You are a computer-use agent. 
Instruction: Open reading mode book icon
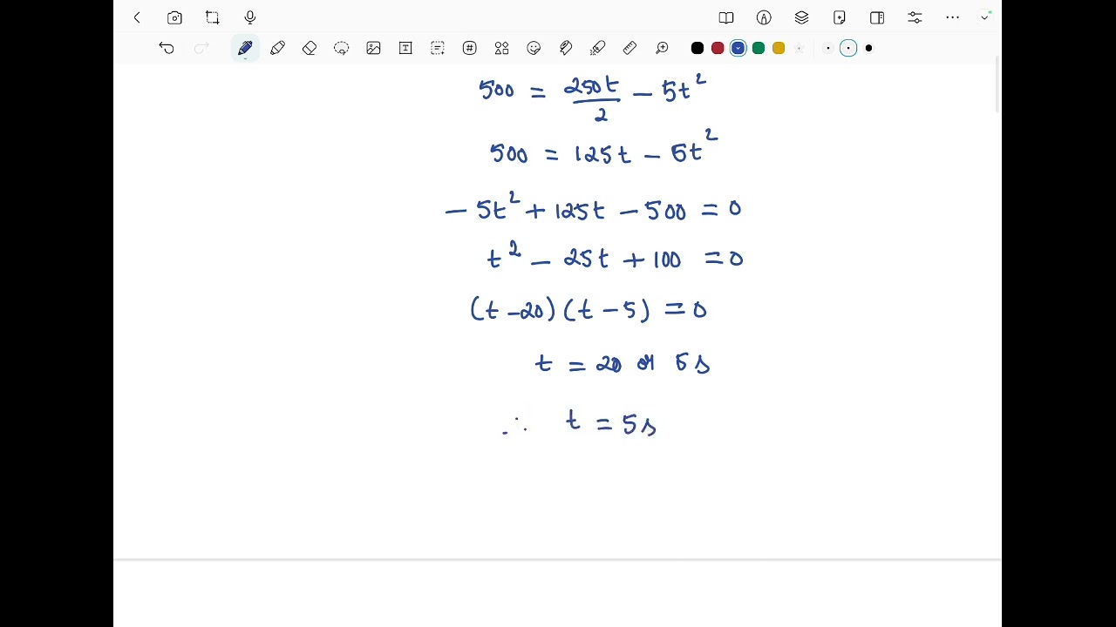(726, 17)
